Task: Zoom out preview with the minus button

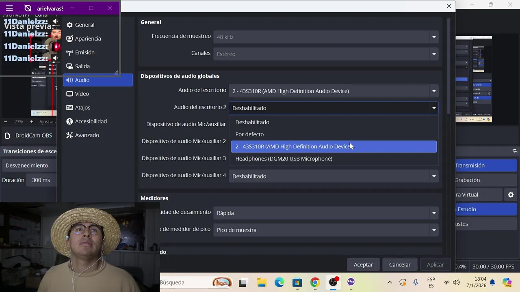Action: click(x=6, y=122)
